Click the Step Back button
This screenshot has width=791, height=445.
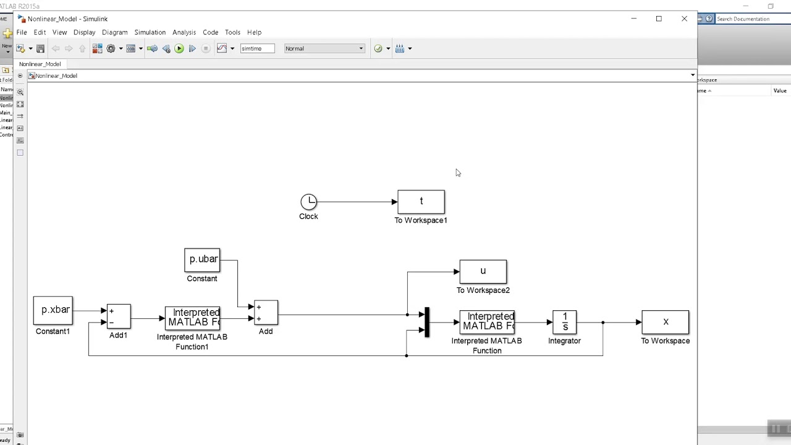(166, 48)
